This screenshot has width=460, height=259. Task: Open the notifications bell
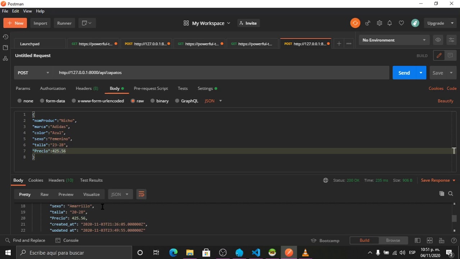click(390, 23)
